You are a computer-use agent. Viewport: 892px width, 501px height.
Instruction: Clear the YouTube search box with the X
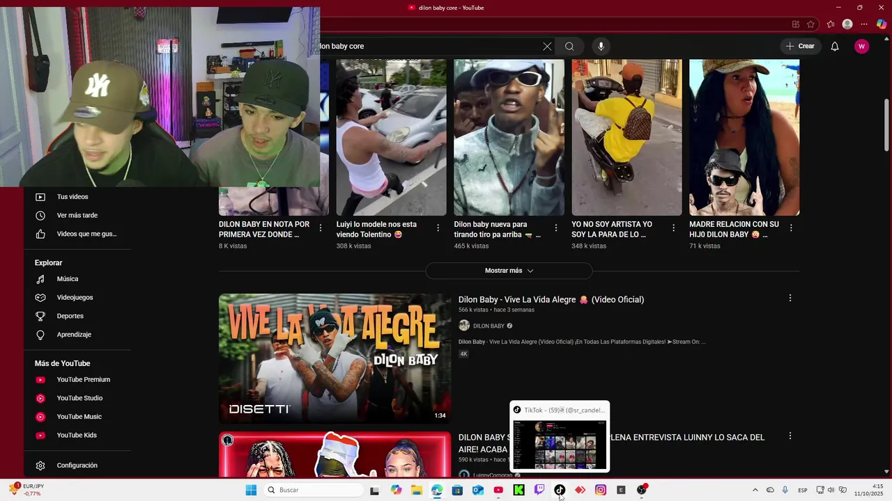pos(547,47)
